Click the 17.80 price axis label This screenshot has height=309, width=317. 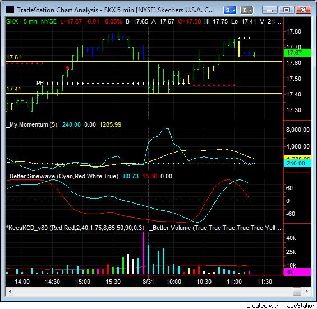point(294,31)
